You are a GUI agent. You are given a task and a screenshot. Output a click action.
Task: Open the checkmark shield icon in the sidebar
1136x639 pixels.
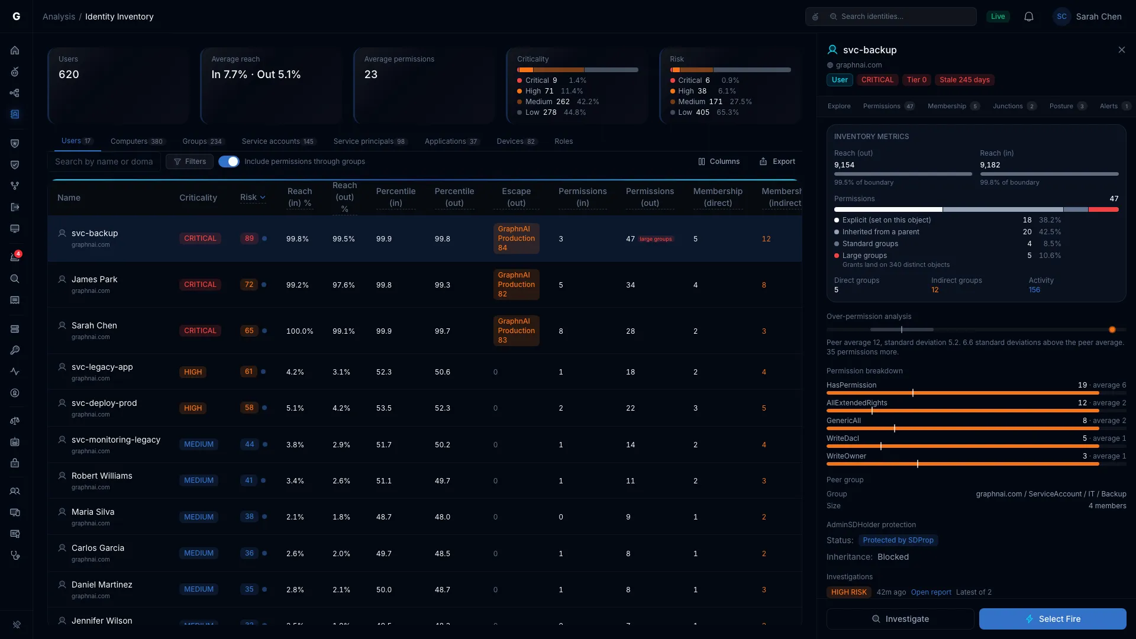click(x=15, y=164)
